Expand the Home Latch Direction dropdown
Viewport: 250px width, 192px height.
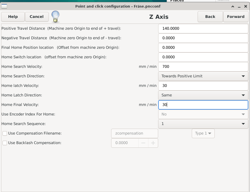pyautogui.click(x=203, y=95)
